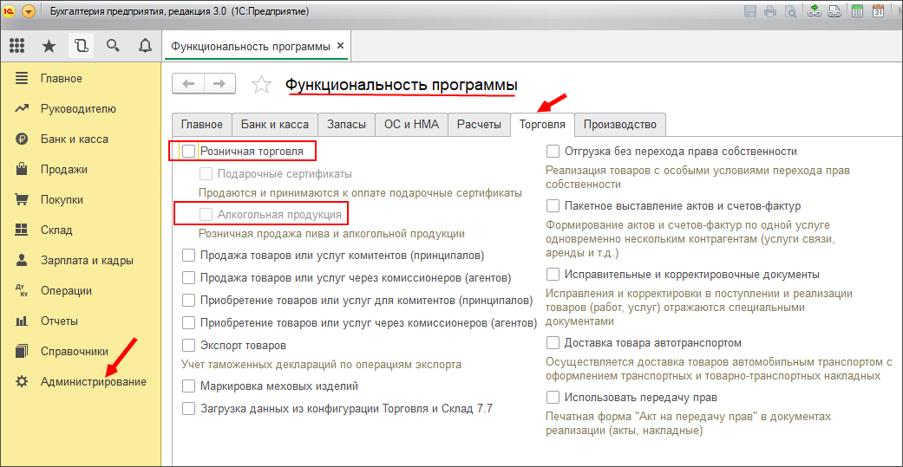Open the Банк и касса sidebar section
Image resolution: width=903 pixels, height=467 pixels.
coord(75,139)
